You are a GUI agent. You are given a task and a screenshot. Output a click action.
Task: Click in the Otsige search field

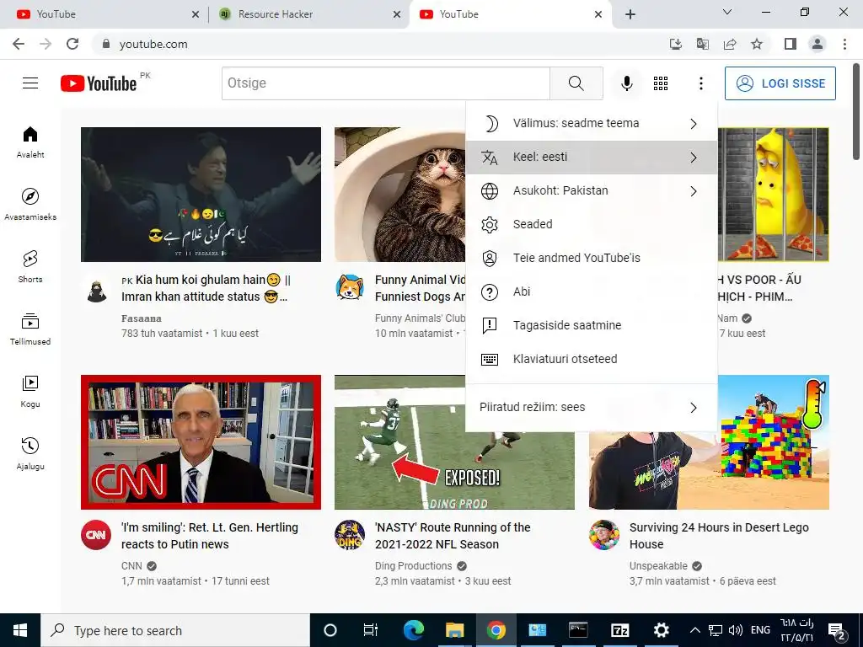click(385, 83)
